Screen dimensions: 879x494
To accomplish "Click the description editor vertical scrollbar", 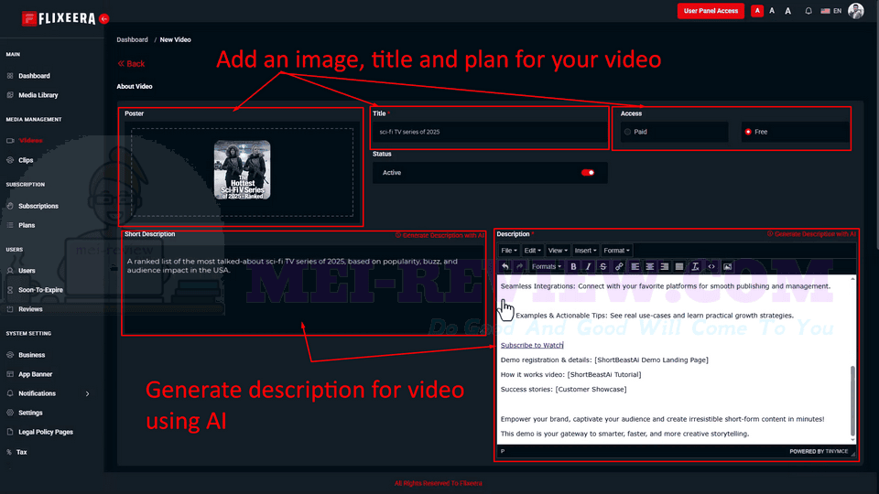I will tap(852, 401).
